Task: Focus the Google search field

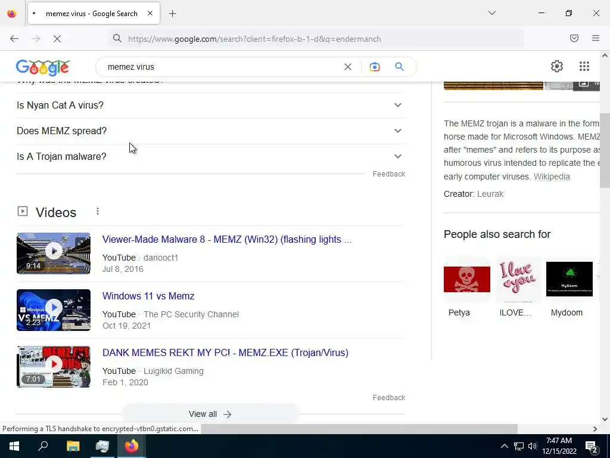Action: (x=224, y=67)
